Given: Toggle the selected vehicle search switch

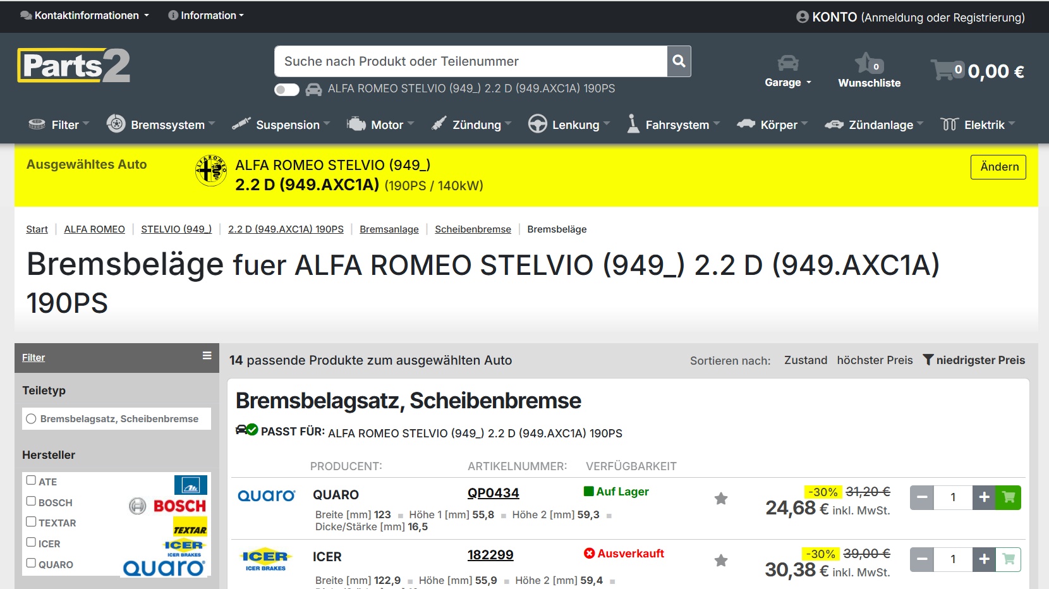Looking at the screenshot, I should point(287,90).
